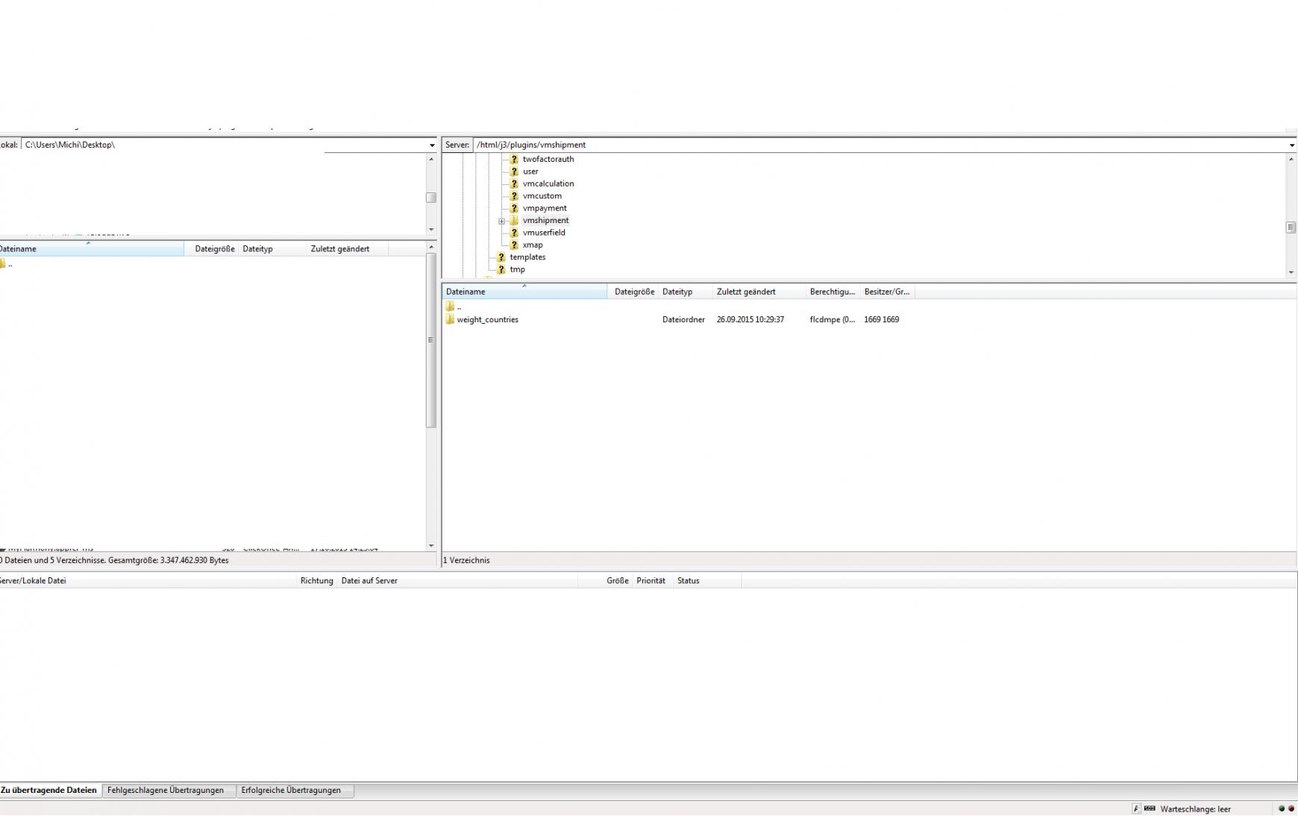
Task: Open the server path dropdown
Action: point(1291,145)
